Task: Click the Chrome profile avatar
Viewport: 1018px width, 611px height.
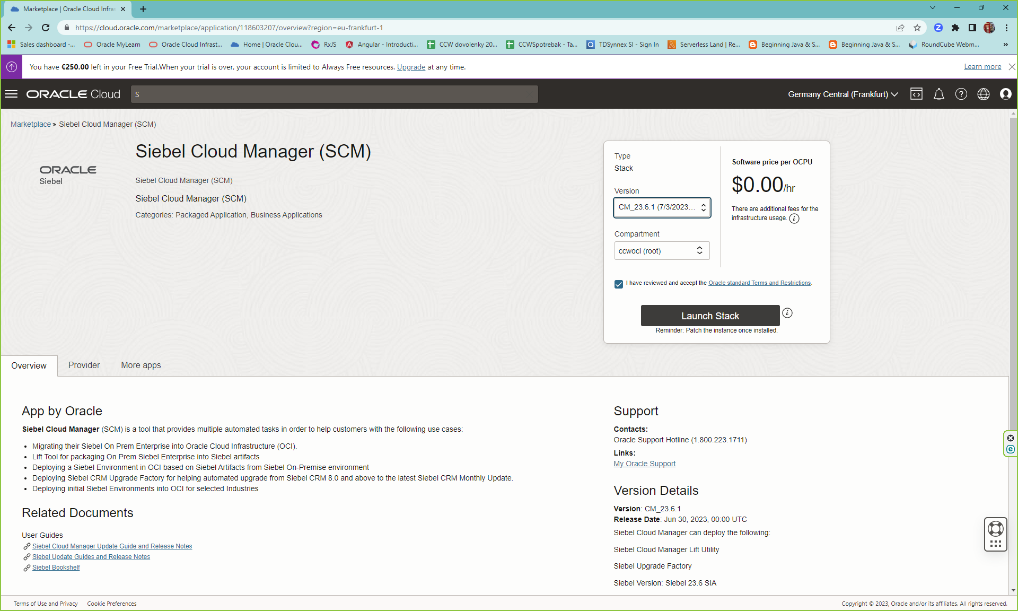Action: point(989,28)
